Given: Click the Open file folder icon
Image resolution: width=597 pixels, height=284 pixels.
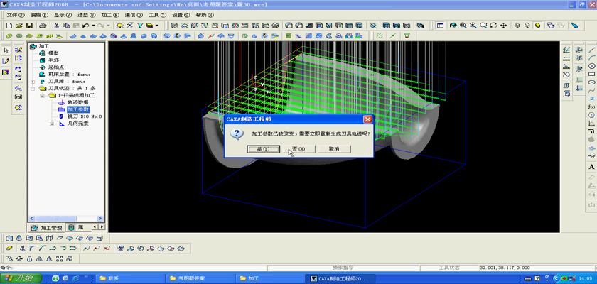Looking at the screenshot, I should click(x=19, y=26).
